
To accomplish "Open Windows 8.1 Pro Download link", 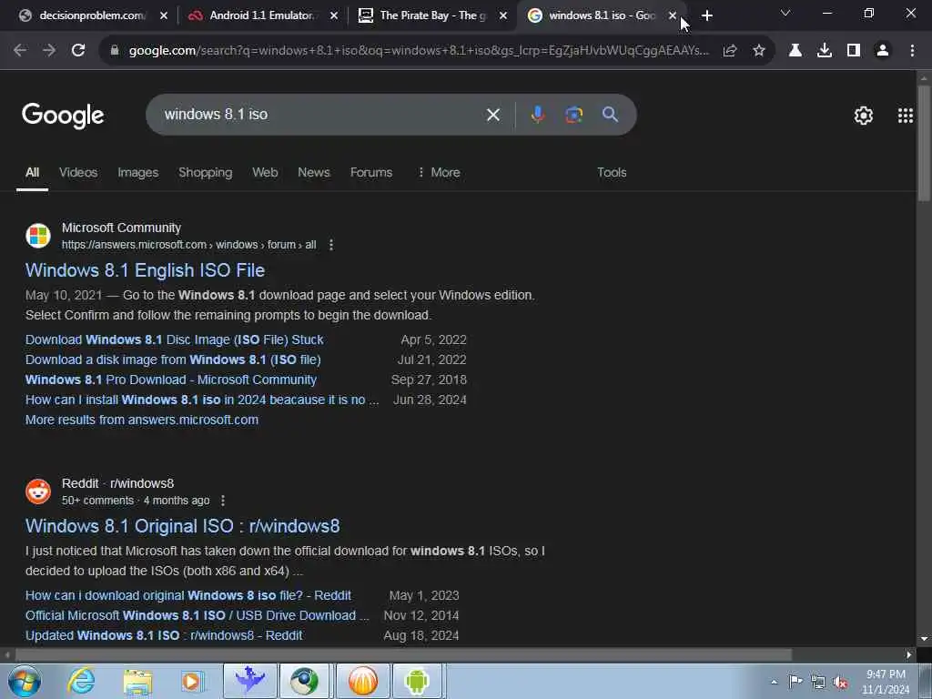I will point(171,380).
